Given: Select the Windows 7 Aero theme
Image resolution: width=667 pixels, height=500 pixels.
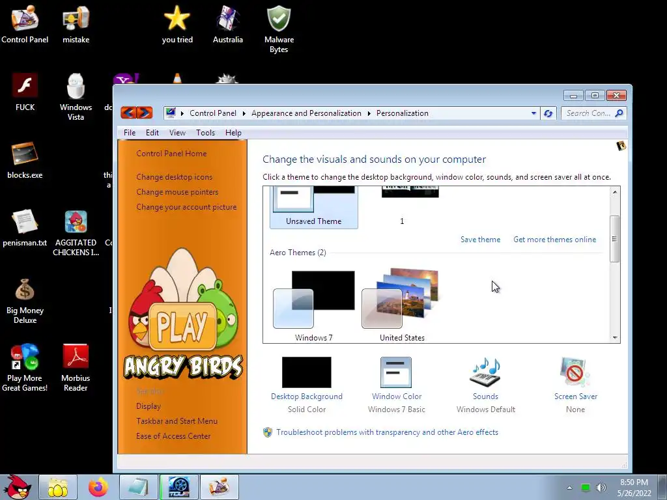Looking at the screenshot, I should (313, 305).
